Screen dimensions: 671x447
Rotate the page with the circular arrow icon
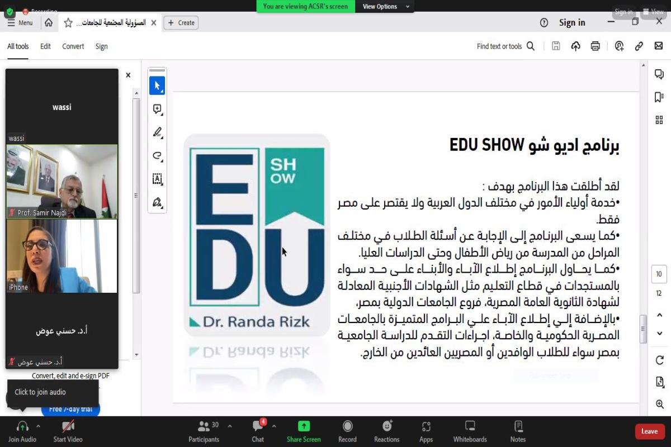(659, 360)
